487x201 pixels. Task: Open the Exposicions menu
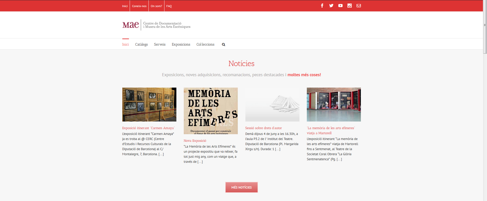[x=181, y=44]
